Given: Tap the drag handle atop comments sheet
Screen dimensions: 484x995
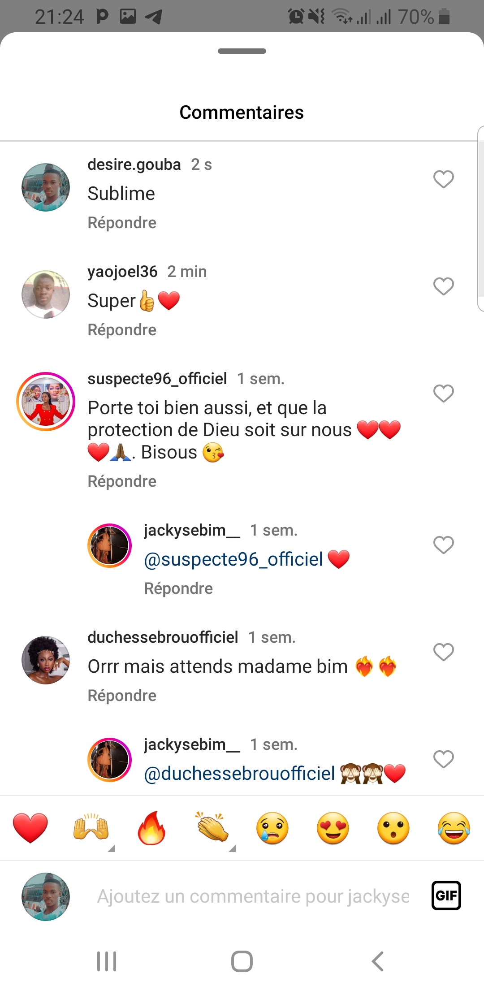Looking at the screenshot, I should [242, 51].
